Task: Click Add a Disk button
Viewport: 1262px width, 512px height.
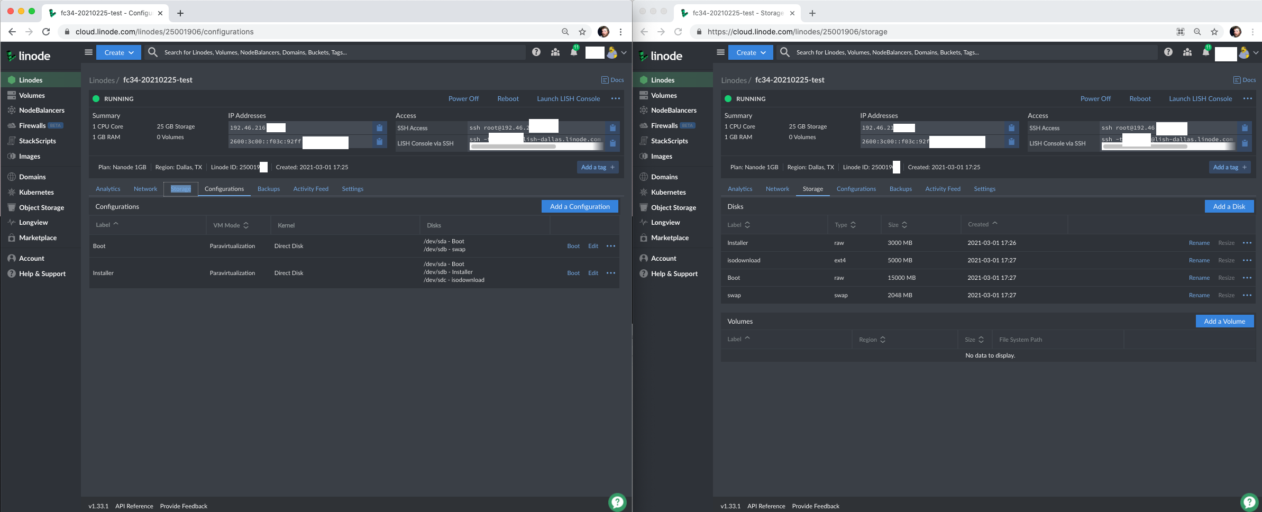Action: pos(1229,206)
